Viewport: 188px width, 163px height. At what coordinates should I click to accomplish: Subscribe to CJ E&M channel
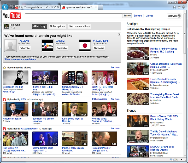pyautogui.click(x=62, y=48)
